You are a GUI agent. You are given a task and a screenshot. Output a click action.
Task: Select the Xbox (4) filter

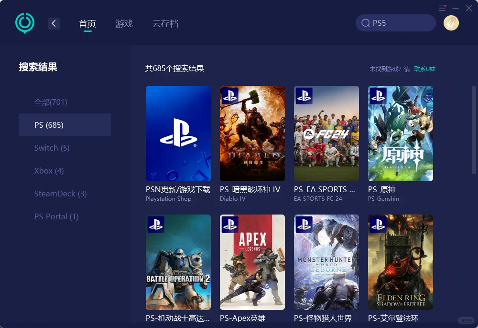(65, 171)
